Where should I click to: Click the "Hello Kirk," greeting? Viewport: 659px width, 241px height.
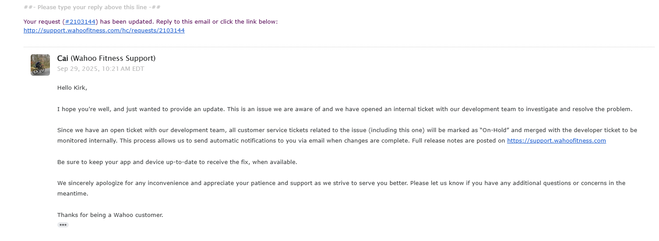tap(72, 88)
